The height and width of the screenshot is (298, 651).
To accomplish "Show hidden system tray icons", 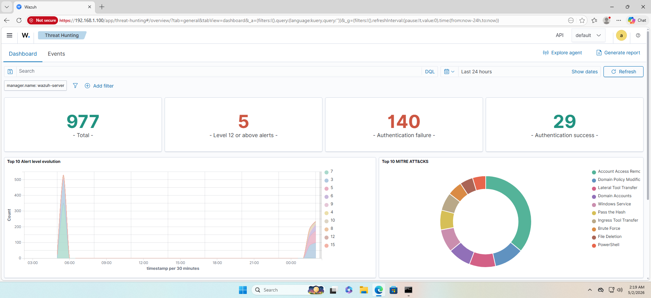I will coord(590,290).
